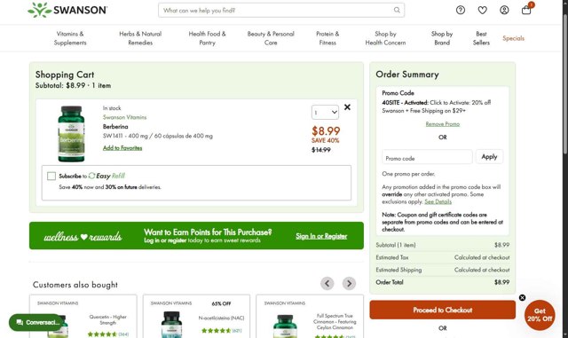Screen dimensions: 568x338
Task: Open Shop by Health Concern menu
Action: click(x=385, y=38)
